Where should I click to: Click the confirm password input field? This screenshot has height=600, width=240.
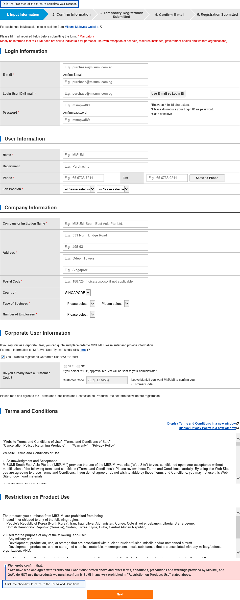[105, 120]
